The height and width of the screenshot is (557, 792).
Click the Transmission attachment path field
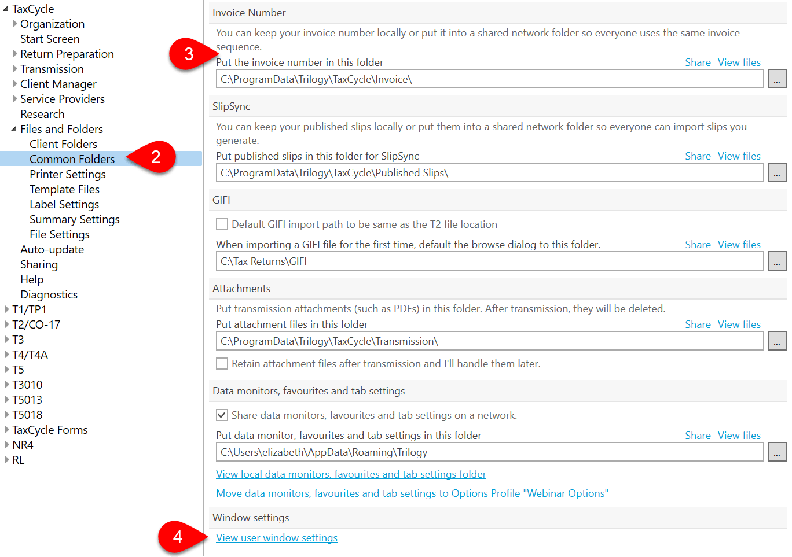click(490, 341)
